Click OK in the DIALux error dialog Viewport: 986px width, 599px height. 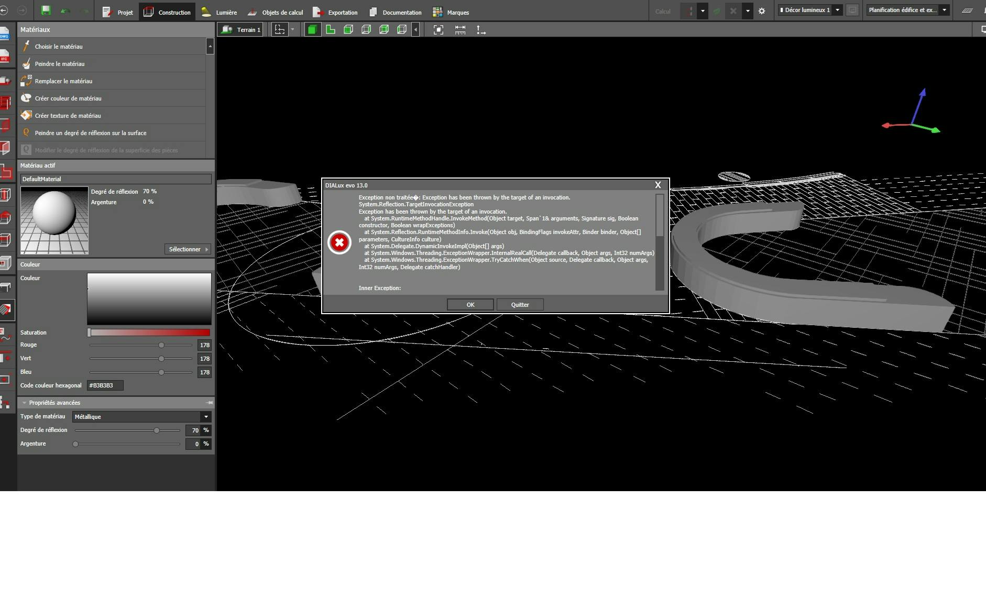click(x=470, y=305)
